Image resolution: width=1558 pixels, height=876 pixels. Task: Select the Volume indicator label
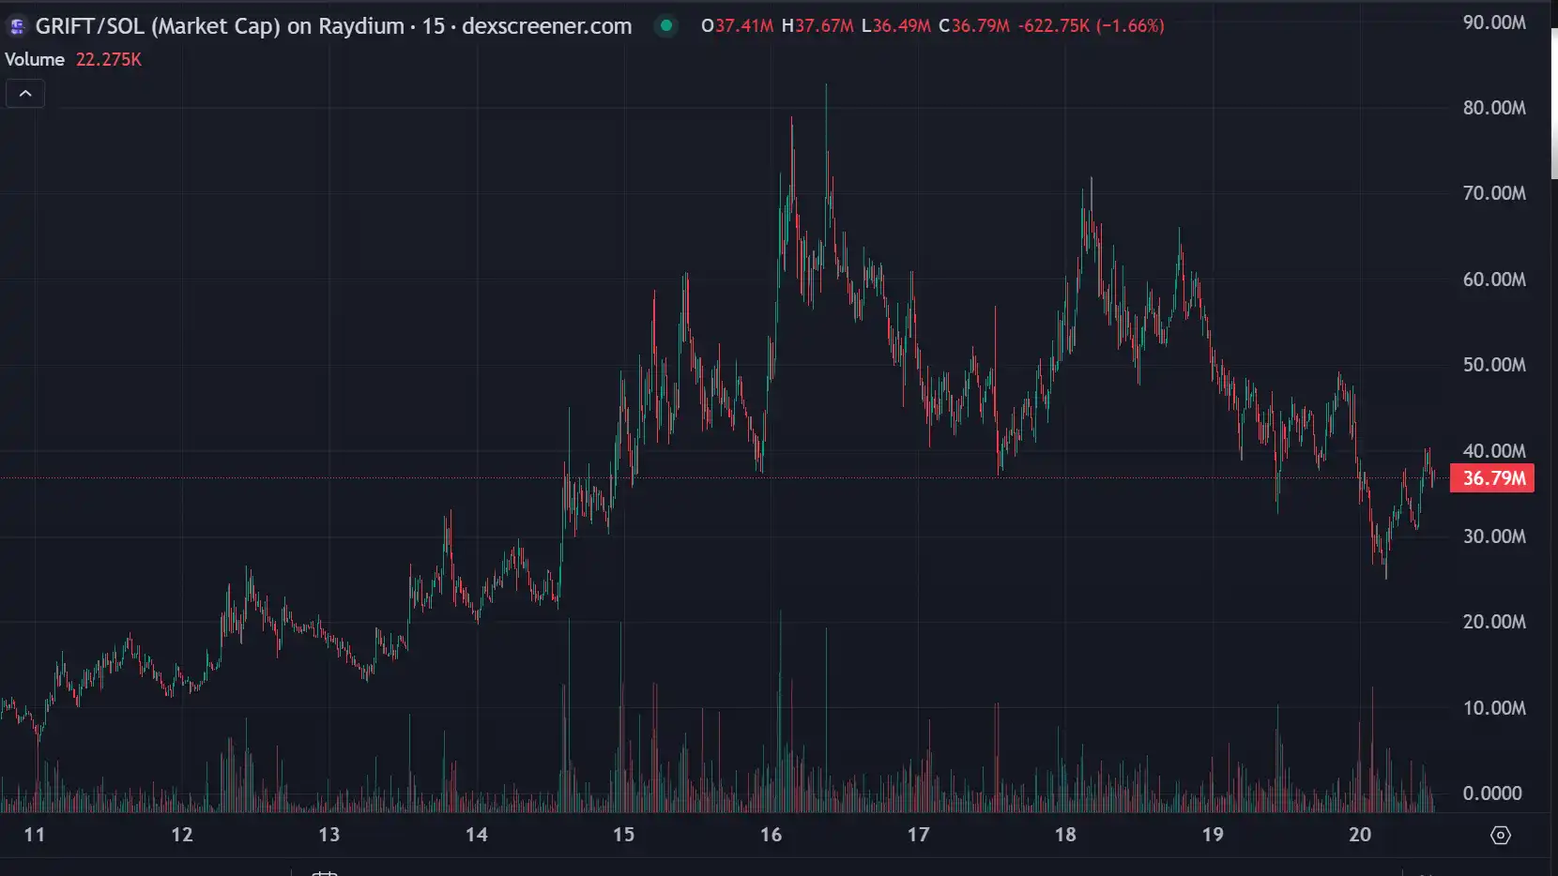(x=35, y=59)
